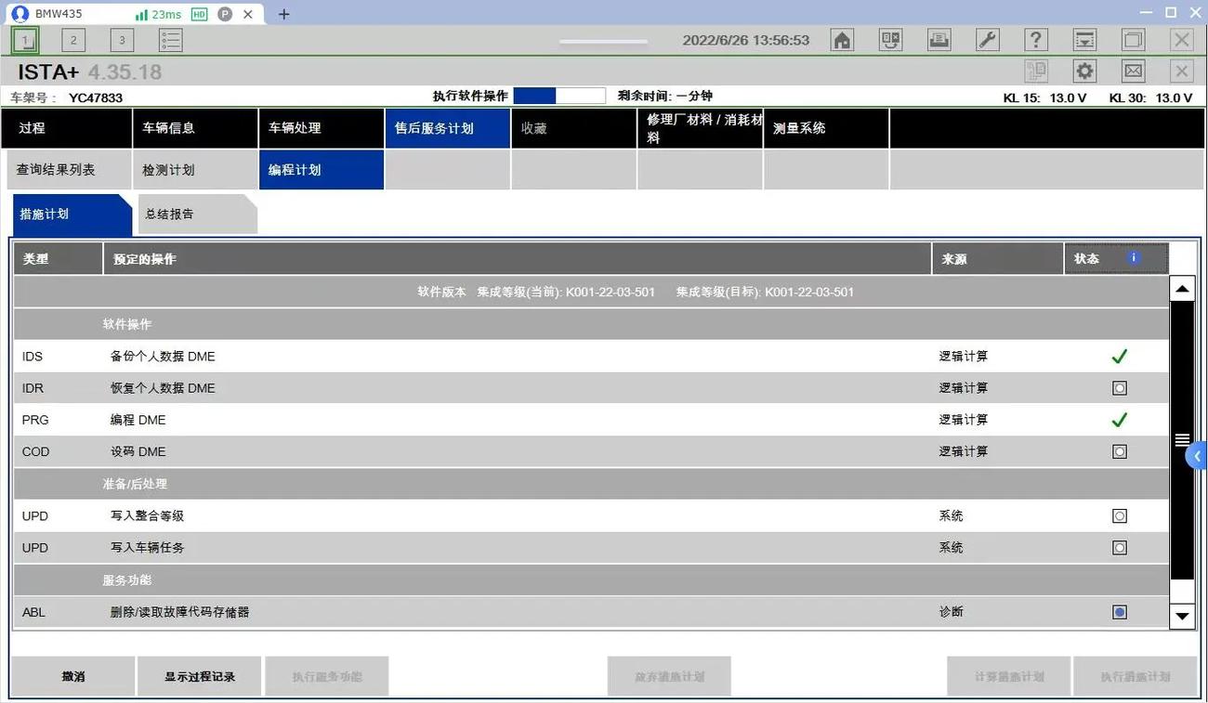1208x703 pixels.
Task: Click the 23ms latency indicator
Action: (x=158, y=14)
